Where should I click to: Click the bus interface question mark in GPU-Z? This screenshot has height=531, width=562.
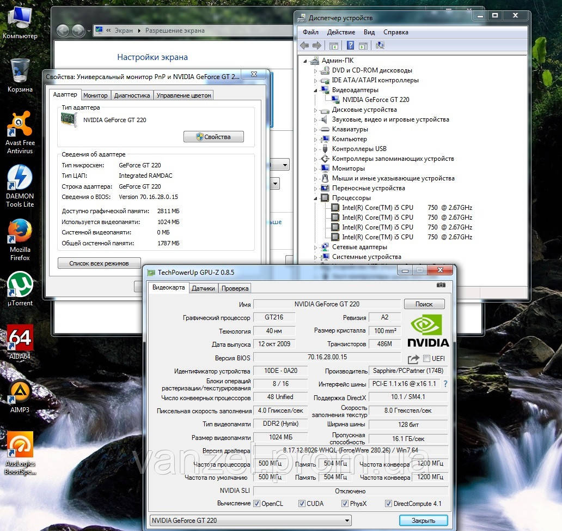pos(445,384)
